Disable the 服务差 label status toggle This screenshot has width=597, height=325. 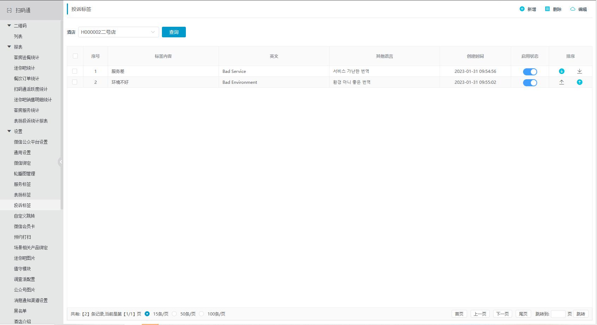coord(530,72)
